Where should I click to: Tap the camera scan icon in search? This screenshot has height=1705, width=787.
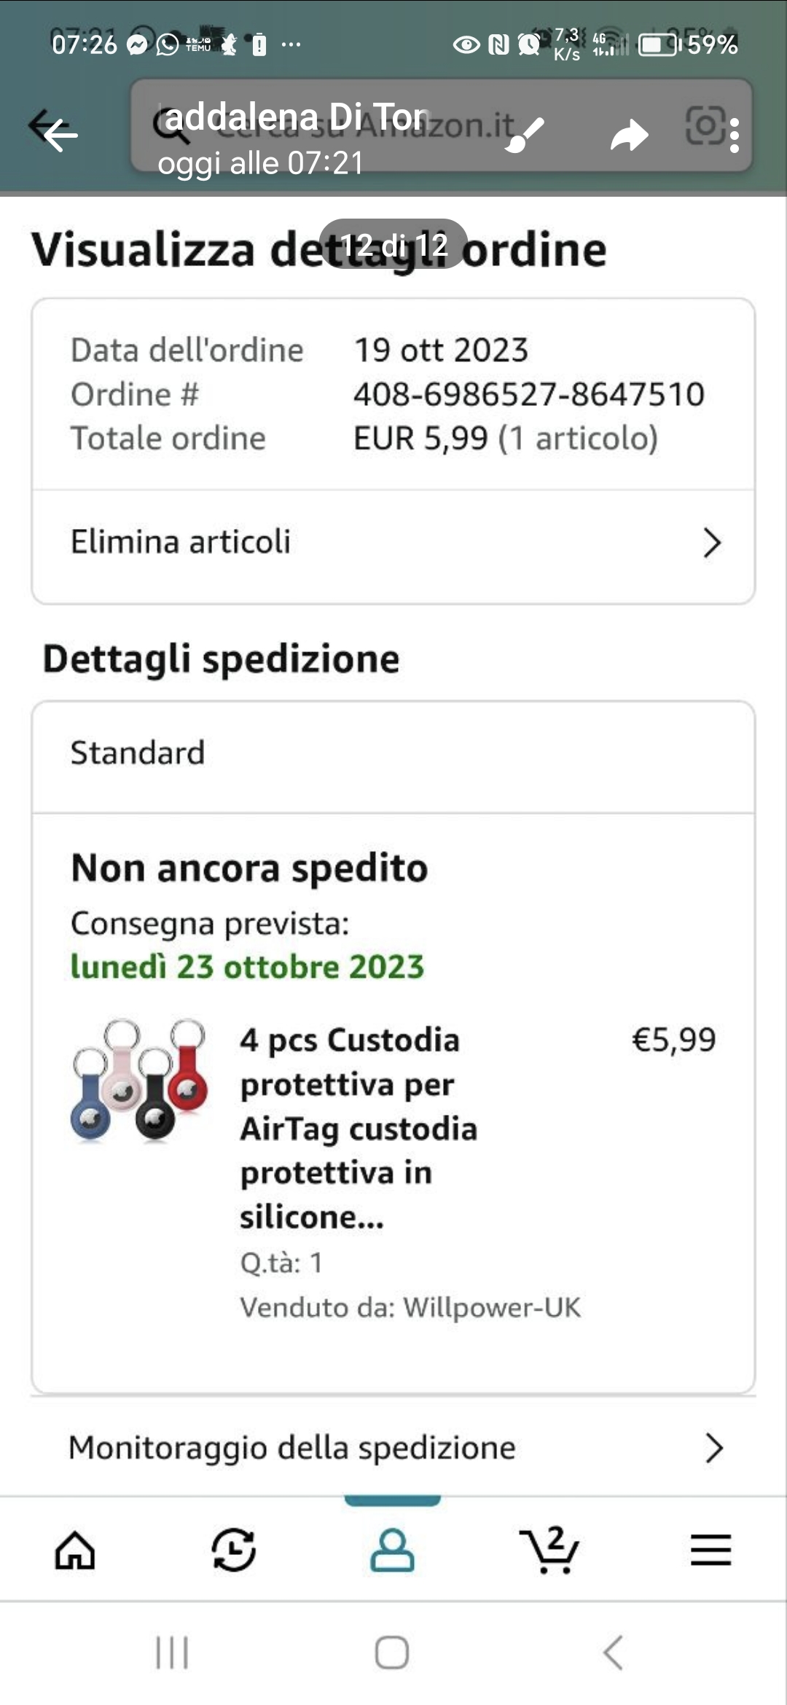pyautogui.click(x=705, y=125)
